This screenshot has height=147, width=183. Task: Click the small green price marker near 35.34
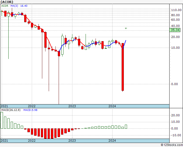126,28
